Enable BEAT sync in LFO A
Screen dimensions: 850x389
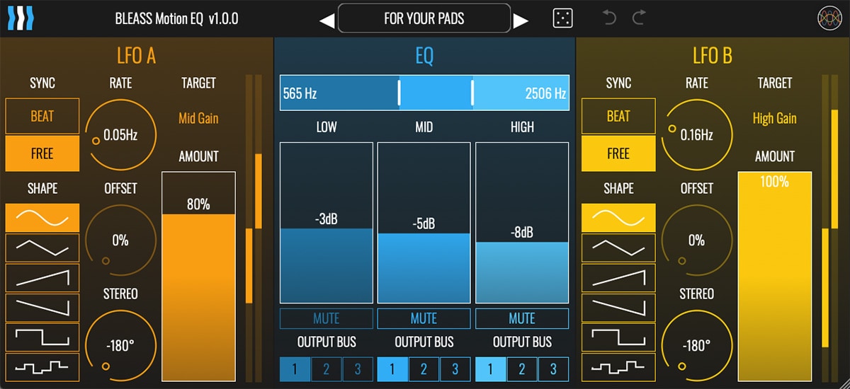pyautogui.click(x=42, y=116)
